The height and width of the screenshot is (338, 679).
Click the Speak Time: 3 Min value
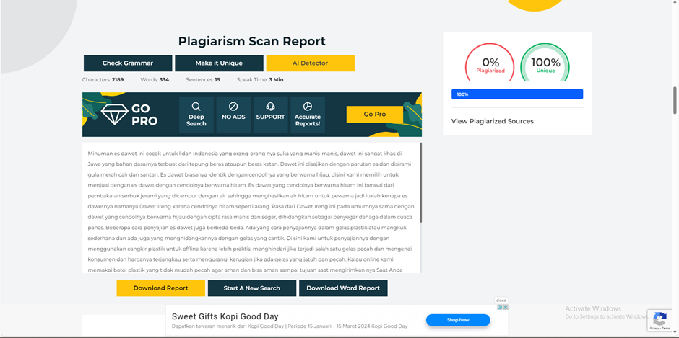[260, 80]
